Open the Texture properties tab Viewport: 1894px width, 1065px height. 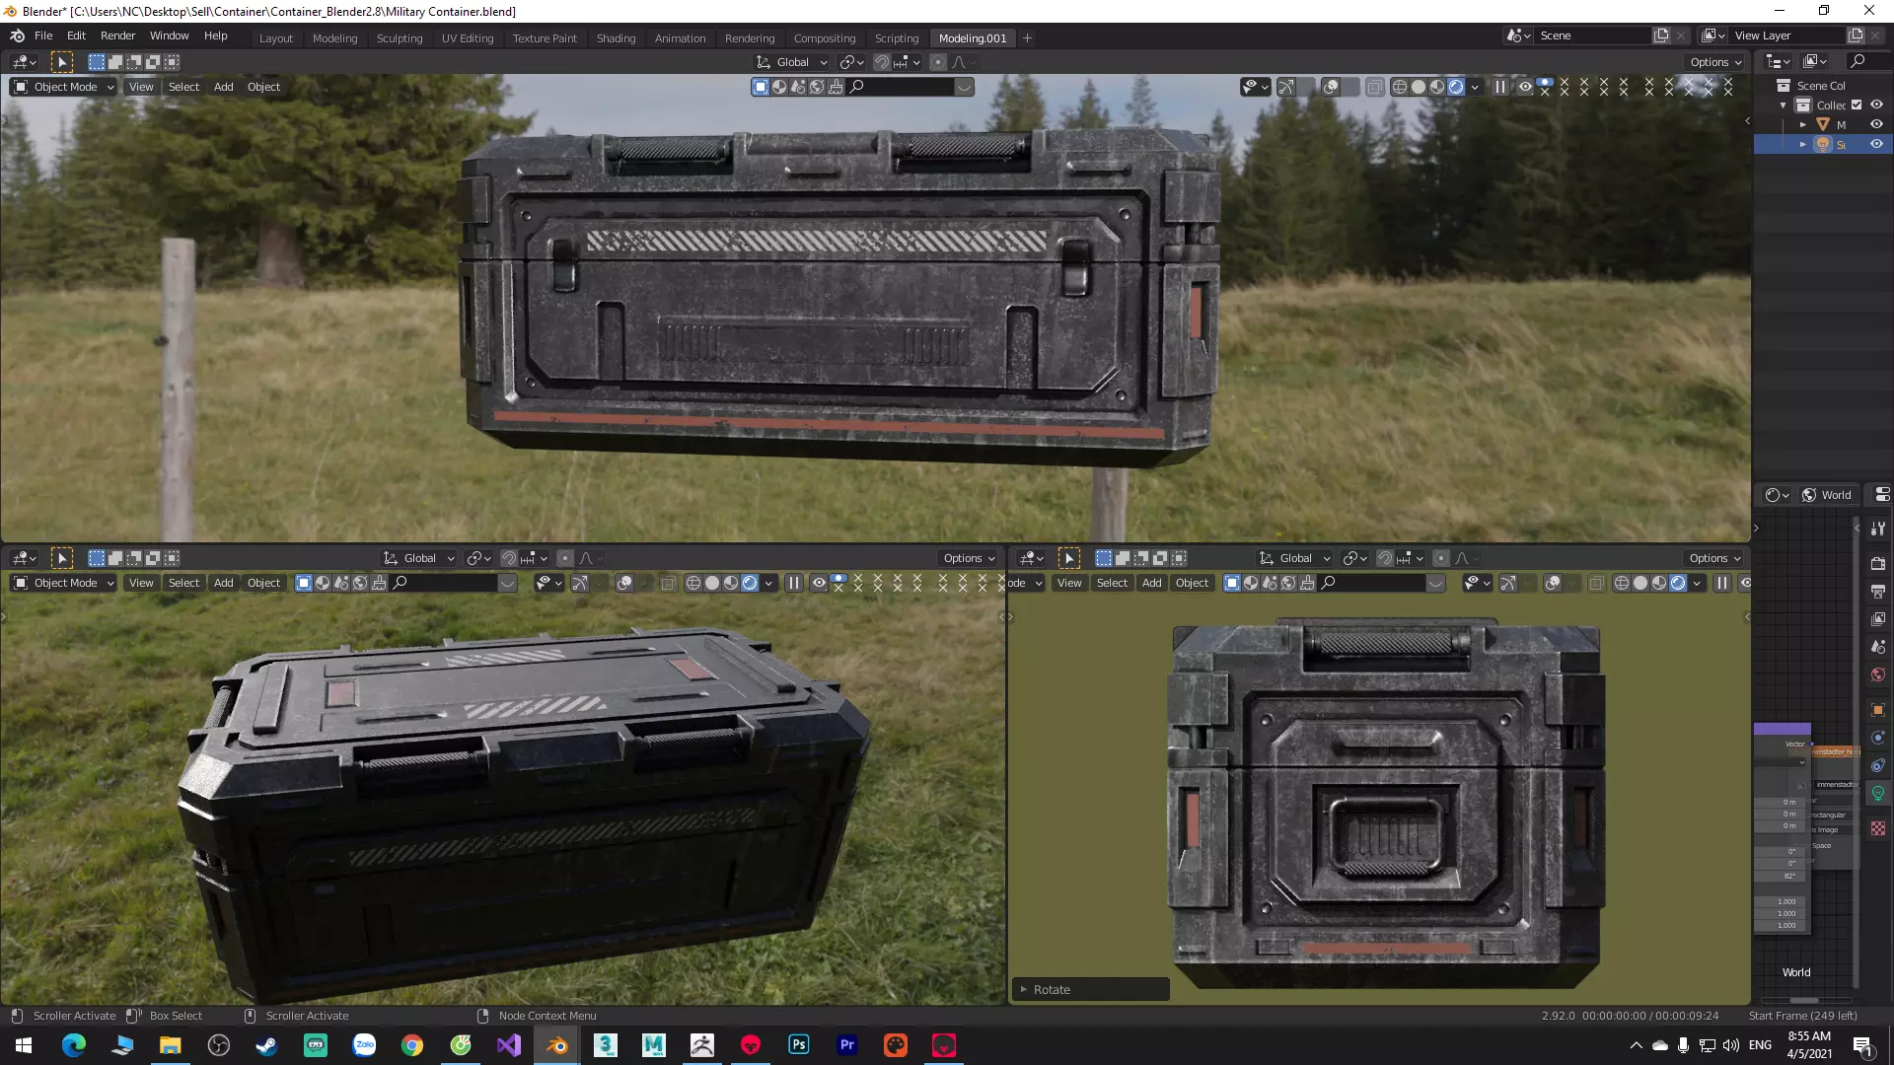(x=1877, y=828)
